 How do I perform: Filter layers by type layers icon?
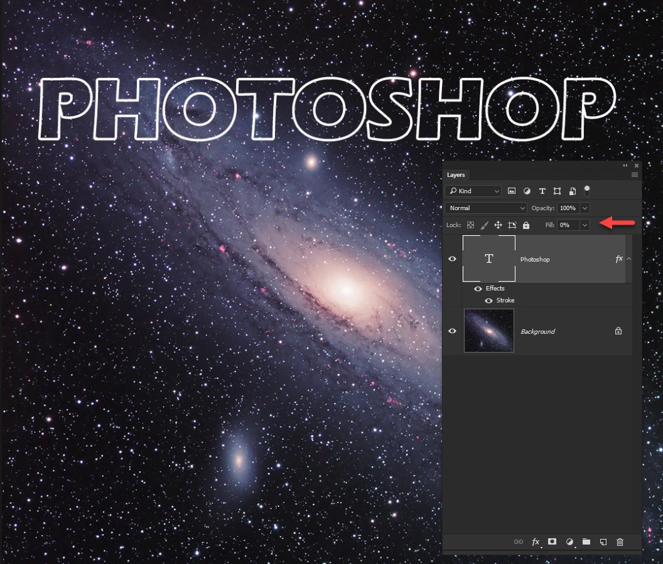(x=542, y=191)
